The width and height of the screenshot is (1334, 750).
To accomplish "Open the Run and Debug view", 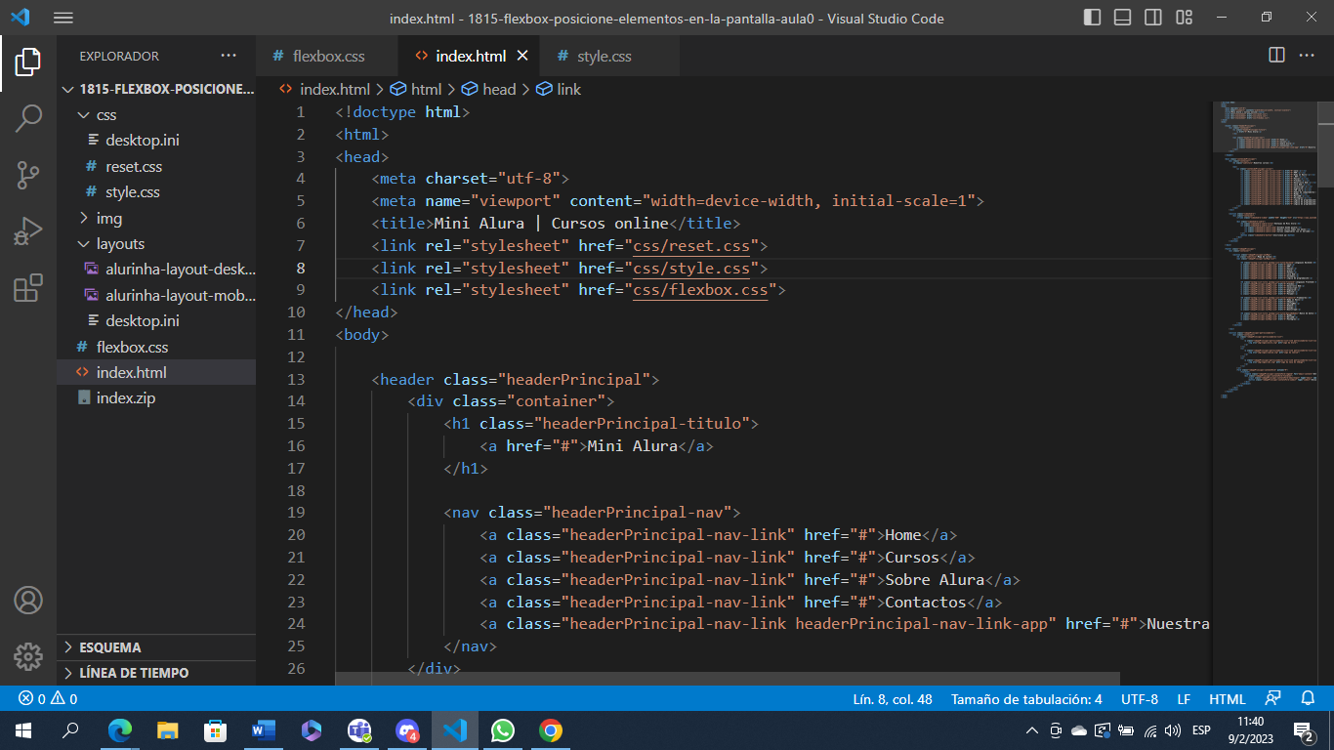I will pos(28,232).
